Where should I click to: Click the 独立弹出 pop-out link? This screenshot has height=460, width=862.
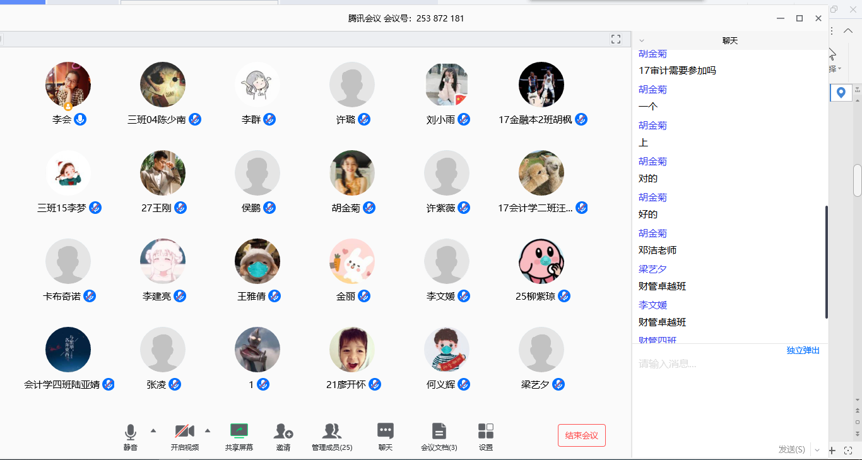[803, 350]
